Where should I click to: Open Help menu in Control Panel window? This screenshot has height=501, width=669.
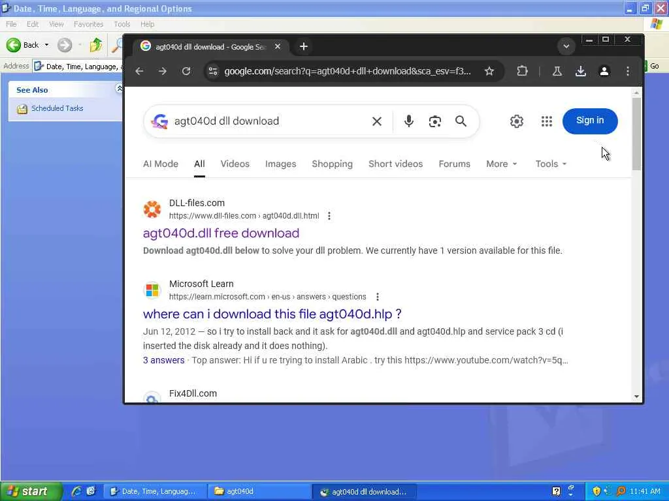pos(147,24)
